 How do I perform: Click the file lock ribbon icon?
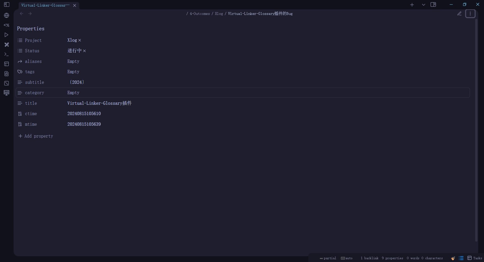coord(7,74)
